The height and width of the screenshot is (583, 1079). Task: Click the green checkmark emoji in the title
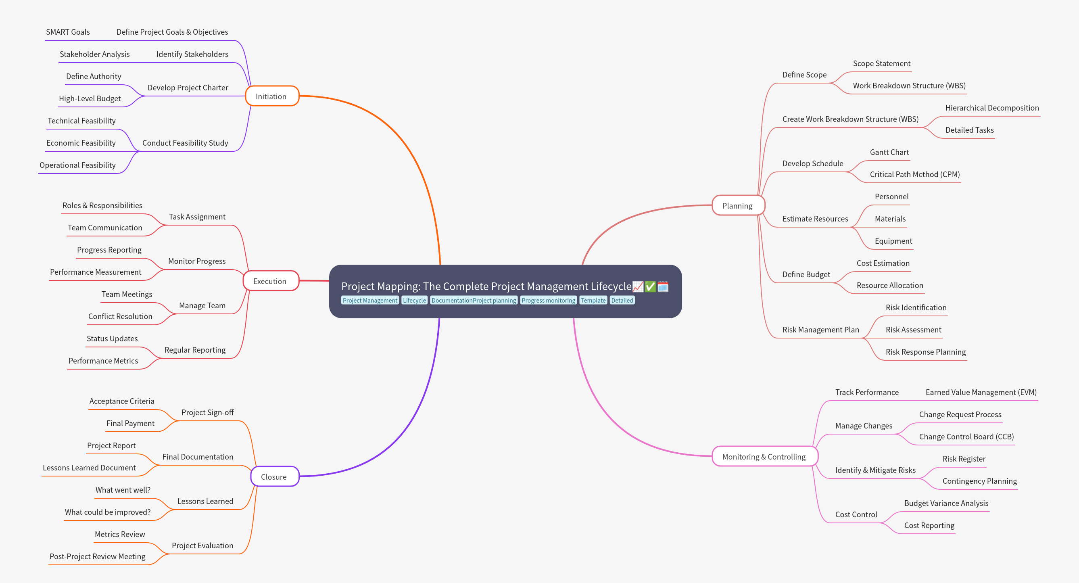(x=650, y=286)
